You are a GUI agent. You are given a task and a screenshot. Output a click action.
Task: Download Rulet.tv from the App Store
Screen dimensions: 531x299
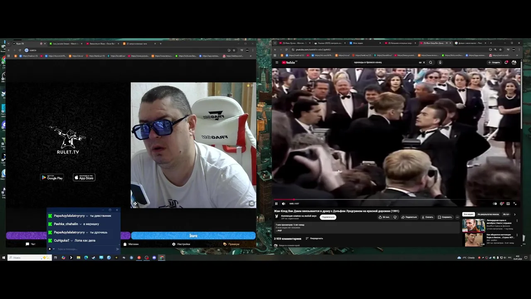(84, 178)
